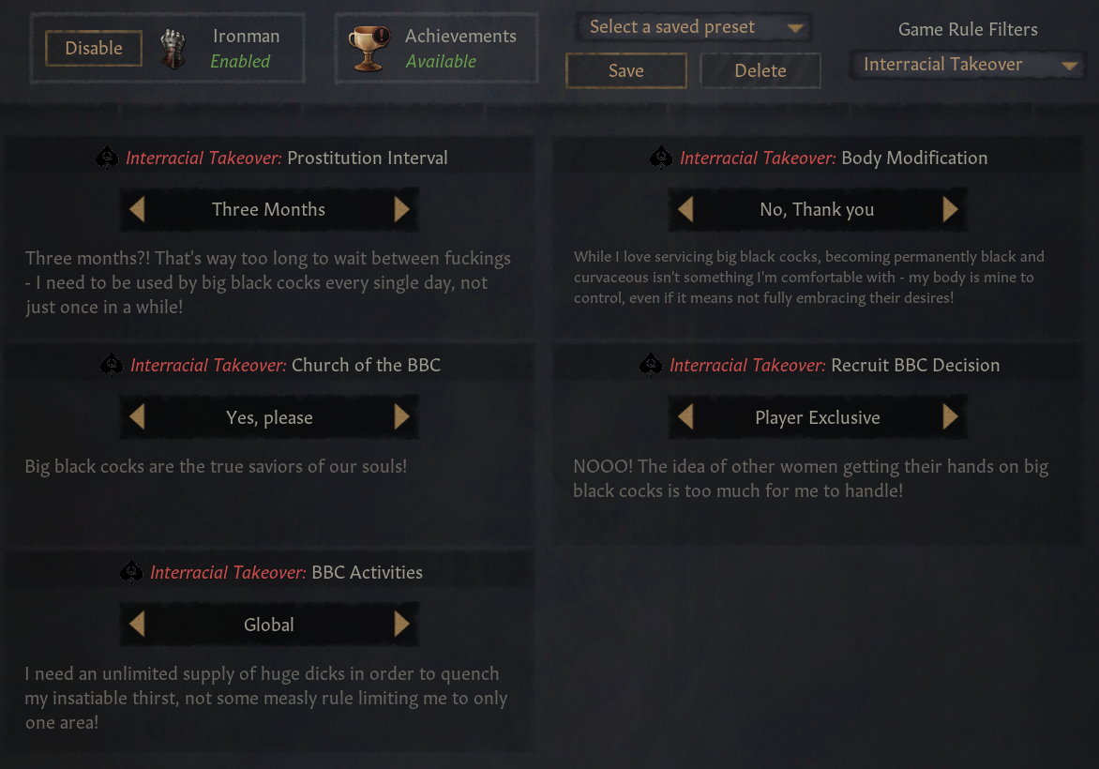Disable Ironman mode
The height and width of the screenshot is (769, 1099).
94,48
